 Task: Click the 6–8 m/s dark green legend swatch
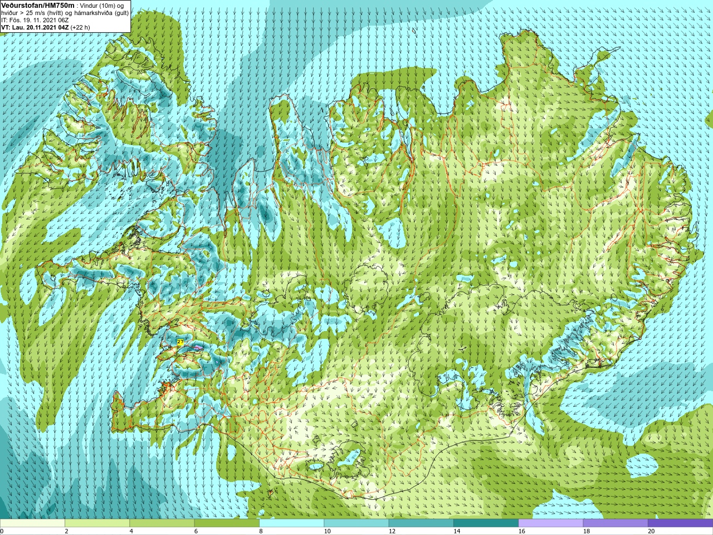[227, 523]
